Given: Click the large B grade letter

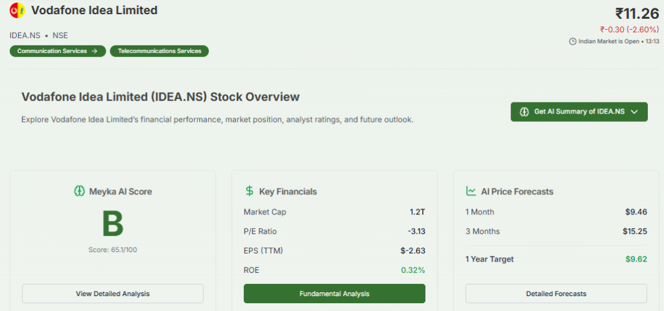Looking at the screenshot, I should point(113,224).
